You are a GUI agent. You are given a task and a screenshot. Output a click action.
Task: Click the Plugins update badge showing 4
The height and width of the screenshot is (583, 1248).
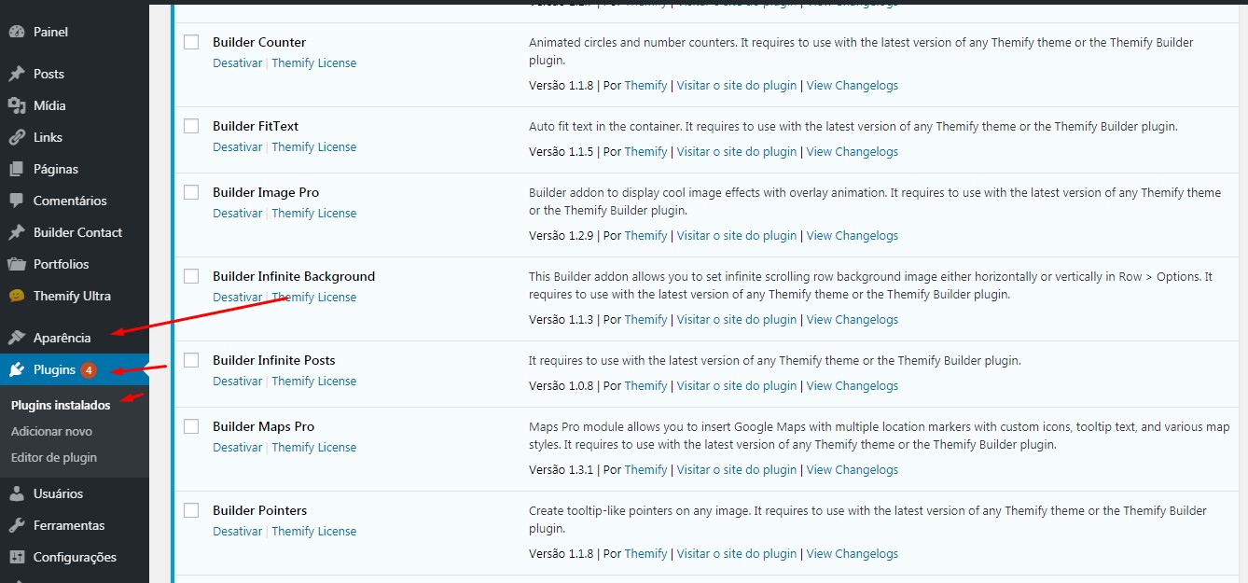(x=89, y=370)
